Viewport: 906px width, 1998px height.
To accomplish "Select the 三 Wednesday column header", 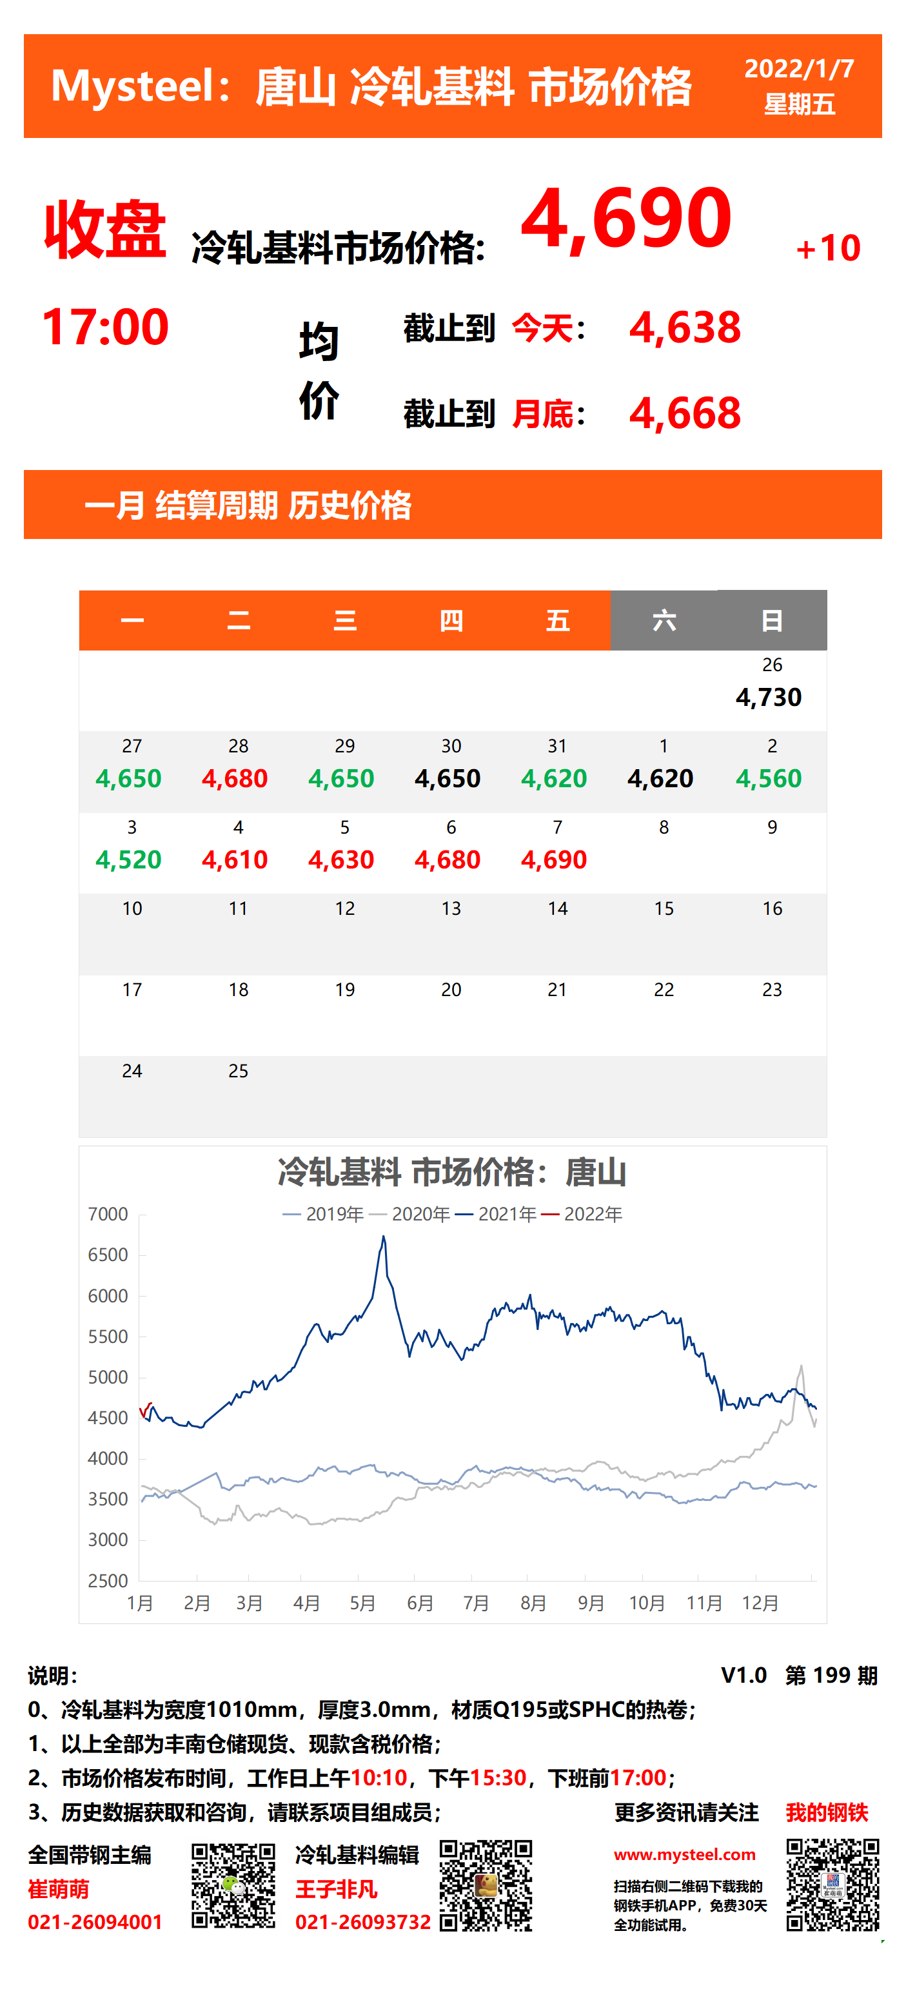I will click(x=345, y=620).
